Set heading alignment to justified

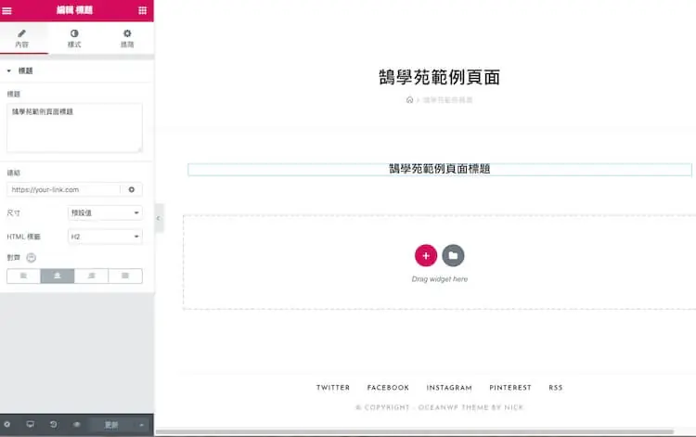tap(125, 276)
